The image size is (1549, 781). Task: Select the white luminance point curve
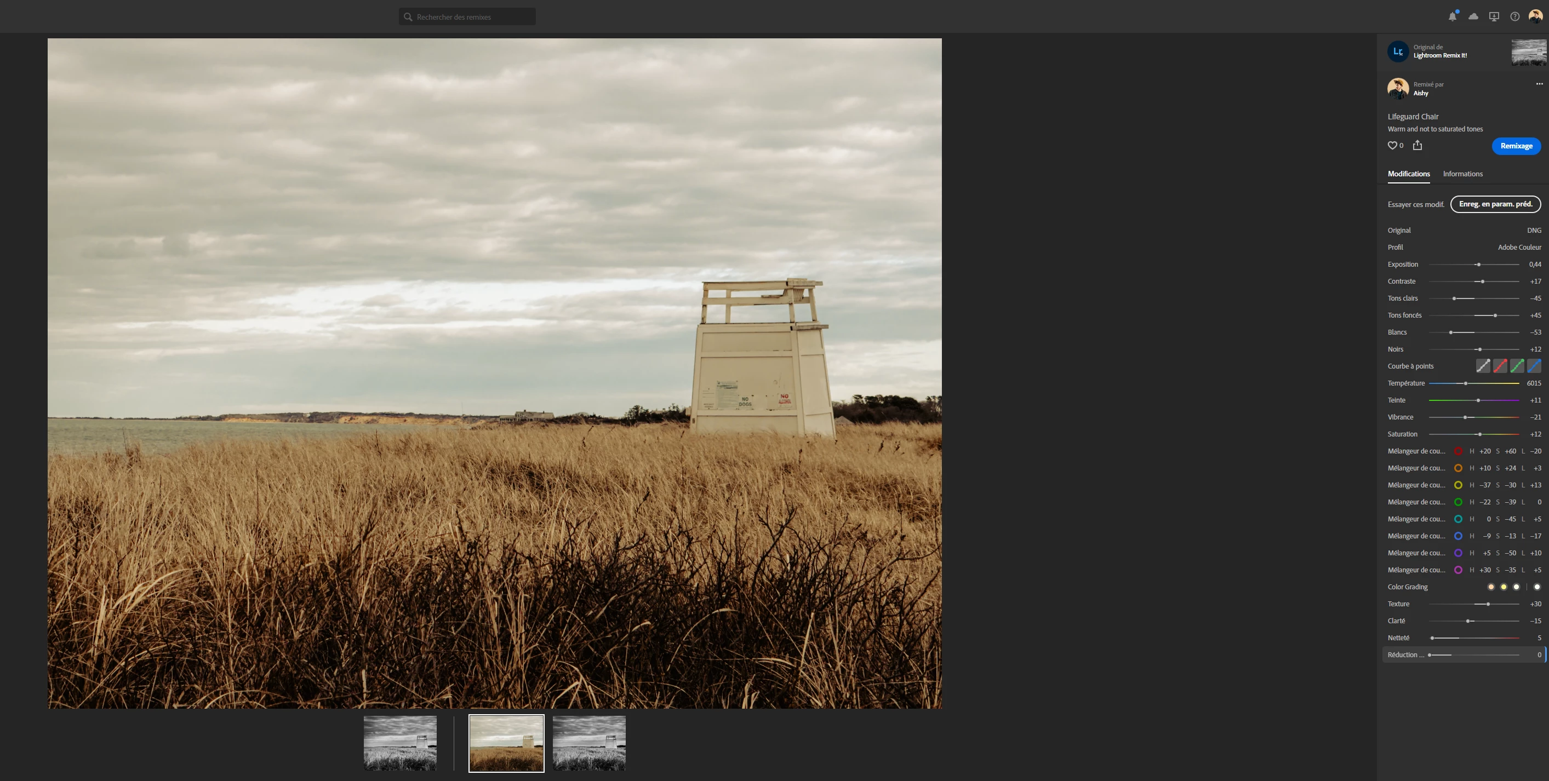(1483, 365)
